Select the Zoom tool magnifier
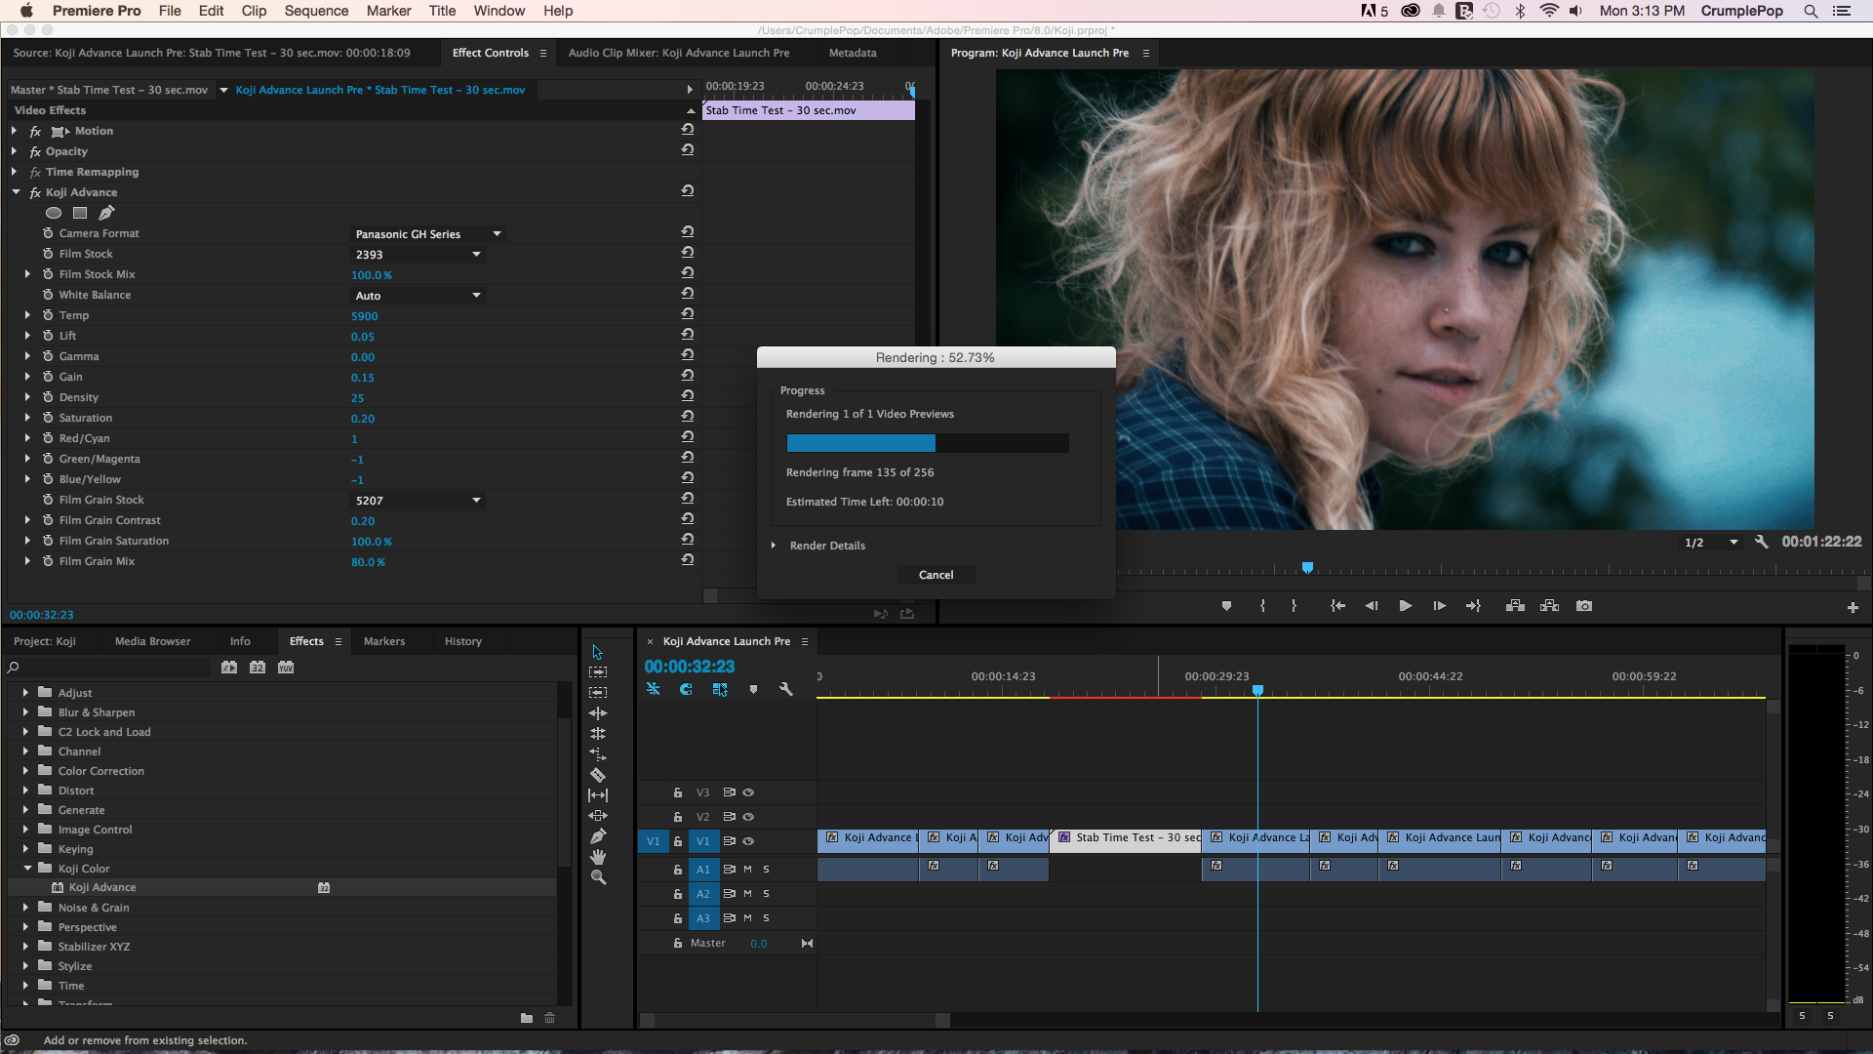Viewport: 1873px width, 1054px height. [x=598, y=877]
